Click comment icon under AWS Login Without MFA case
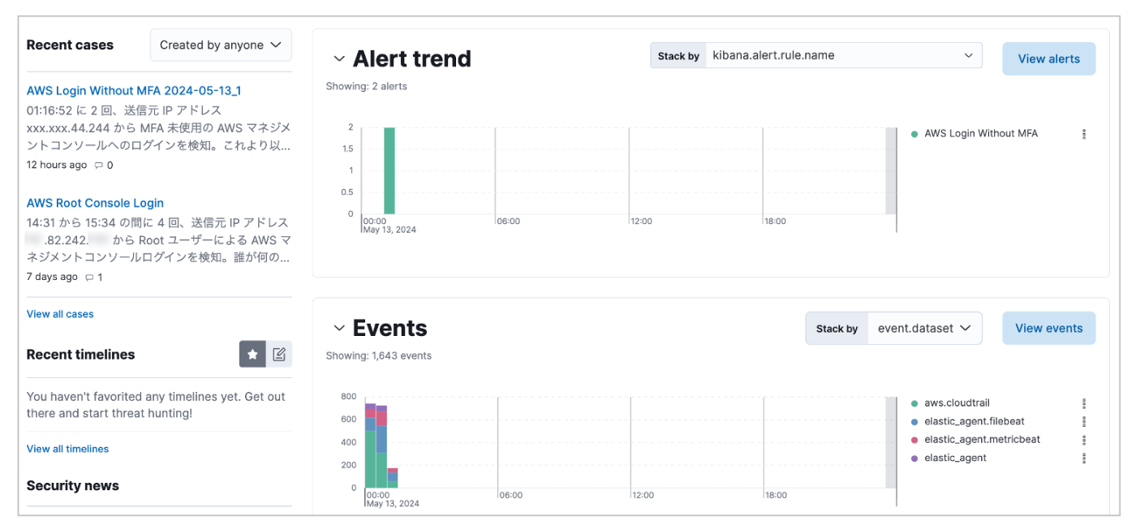 tap(99, 166)
